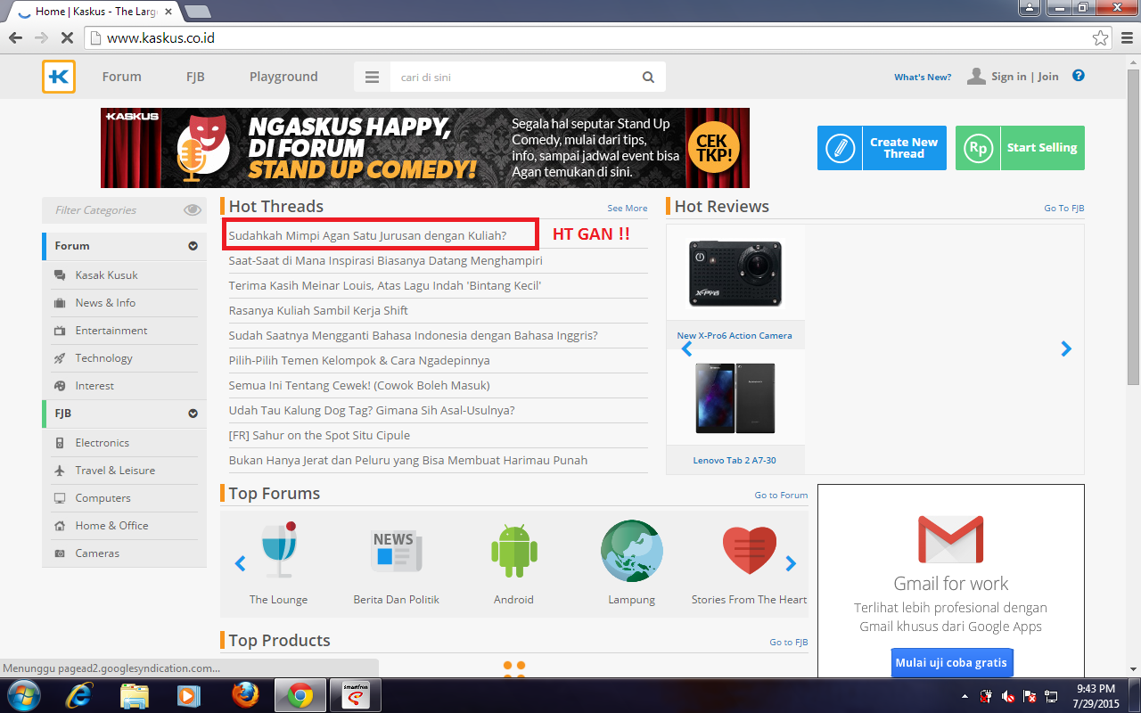This screenshot has width=1141, height=713.
Task: Show next Hot Reviews with right arrow
Action: click(x=1066, y=349)
